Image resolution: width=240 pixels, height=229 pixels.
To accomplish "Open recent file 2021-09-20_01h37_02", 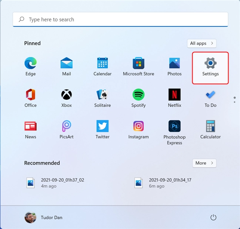I will pos(55,183).
